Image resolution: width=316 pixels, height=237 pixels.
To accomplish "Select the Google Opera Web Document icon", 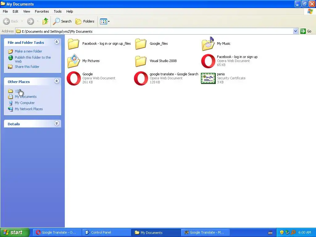I will [x=73, y=78].
